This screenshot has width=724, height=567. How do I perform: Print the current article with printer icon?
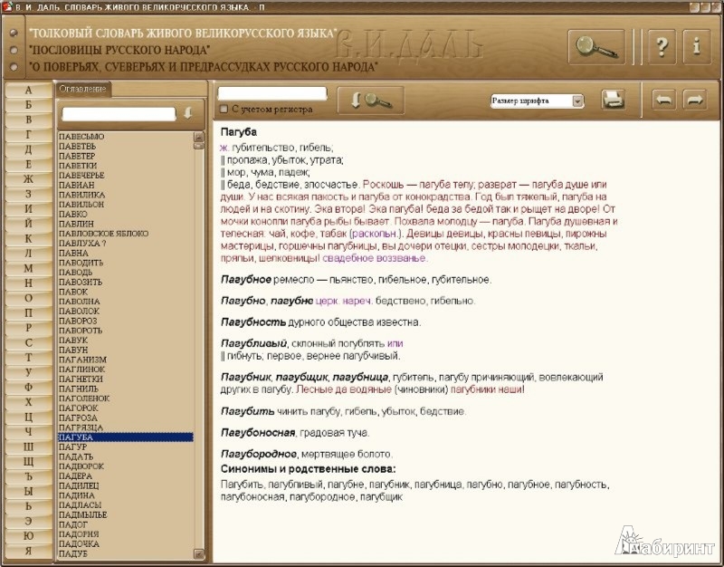click(x=614, y=100)
